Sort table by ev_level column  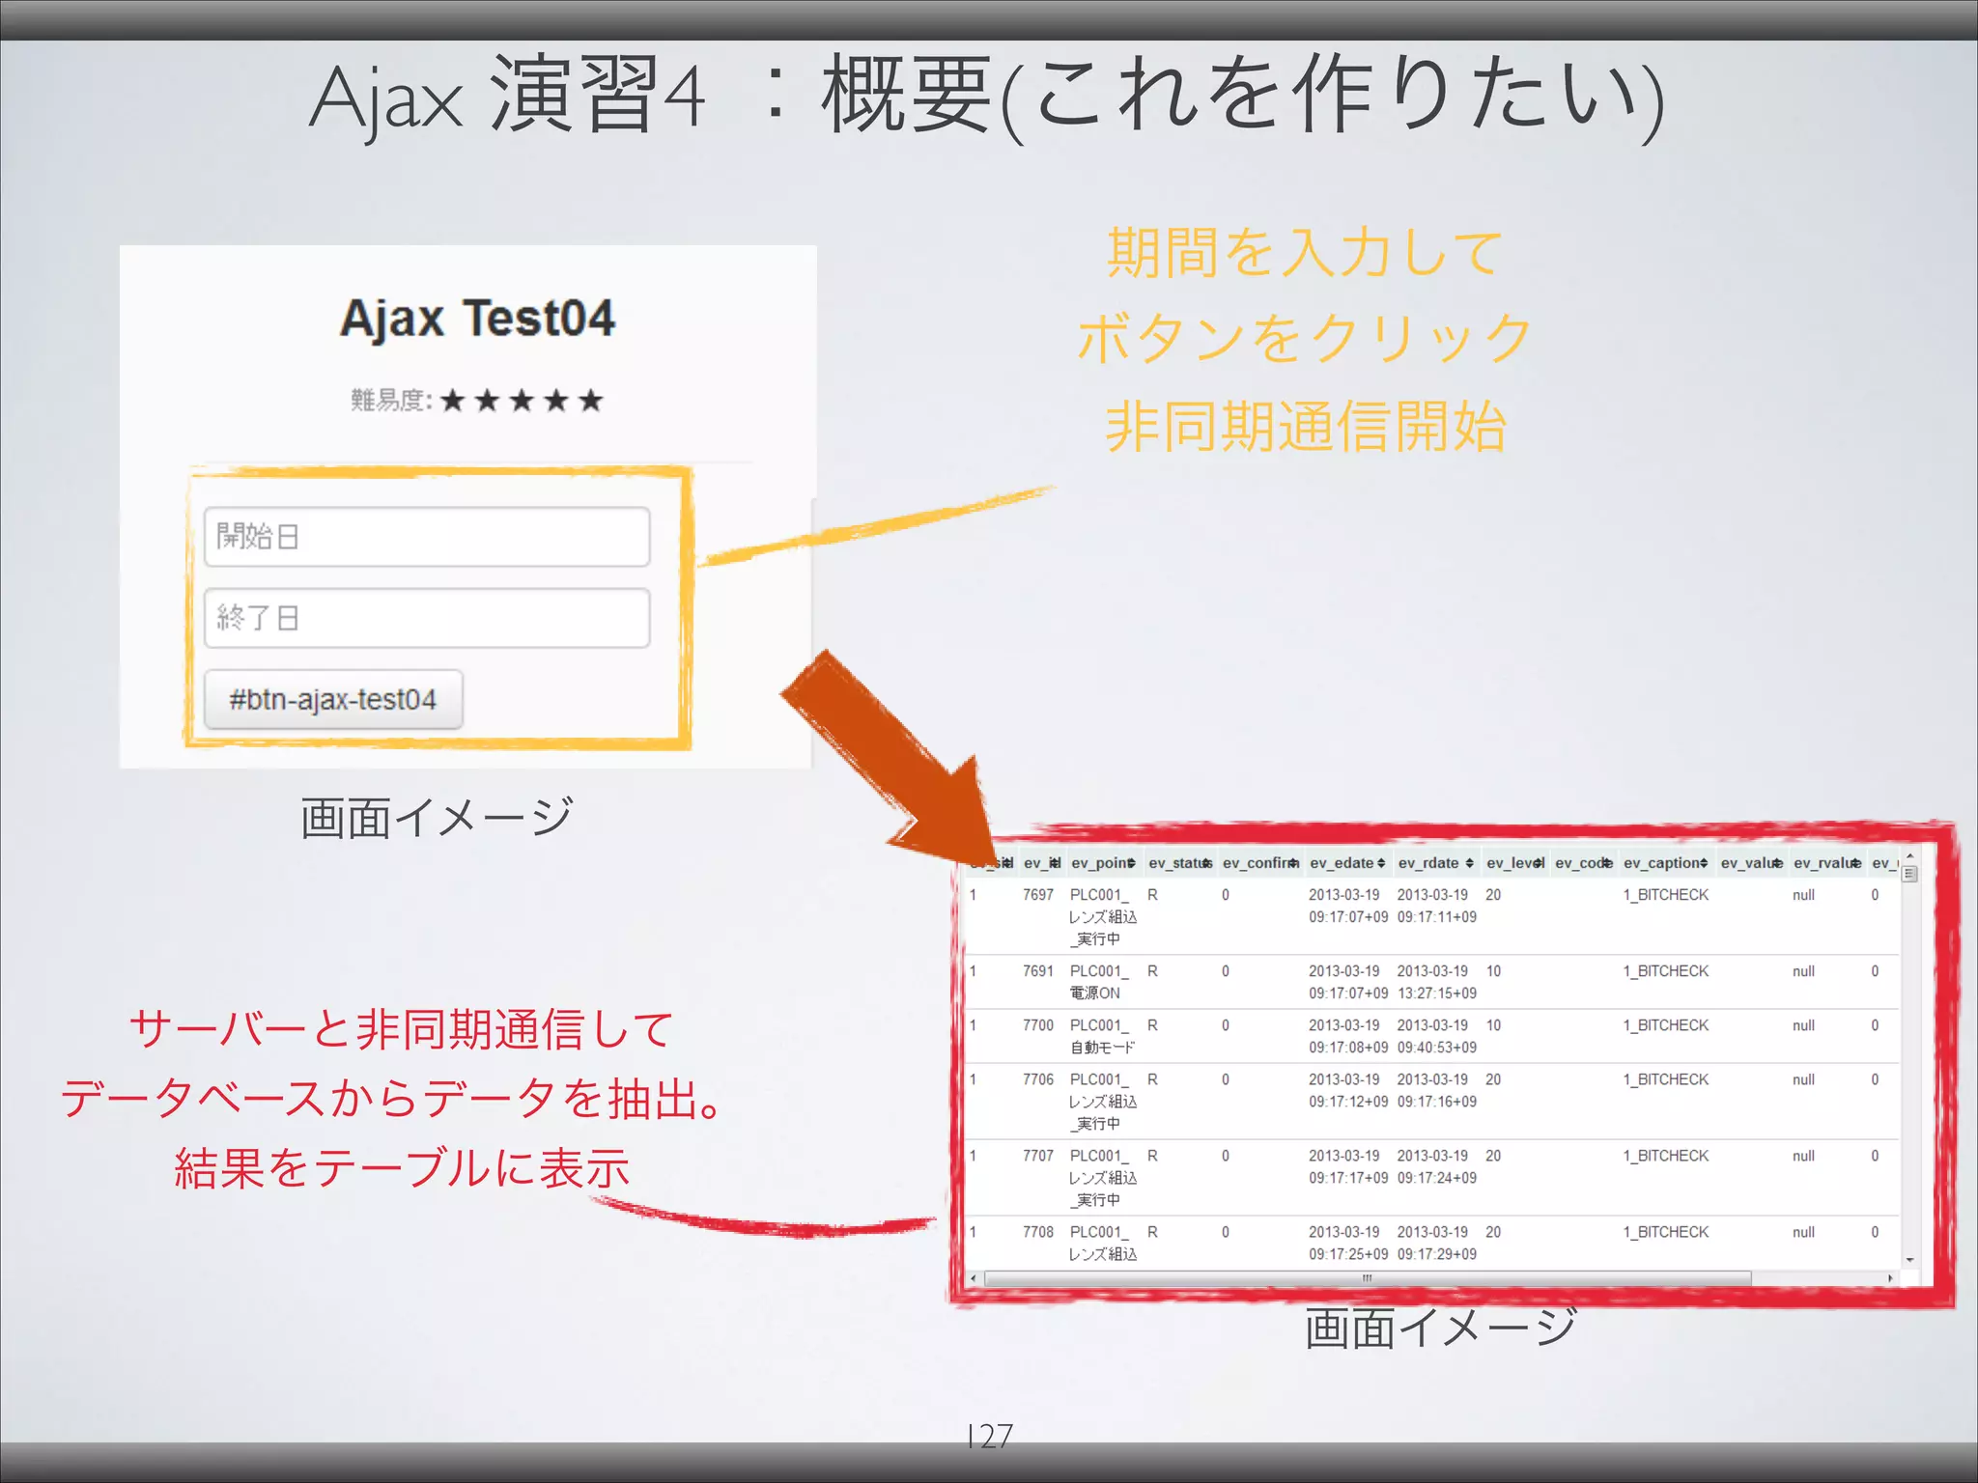(1515, 863)
